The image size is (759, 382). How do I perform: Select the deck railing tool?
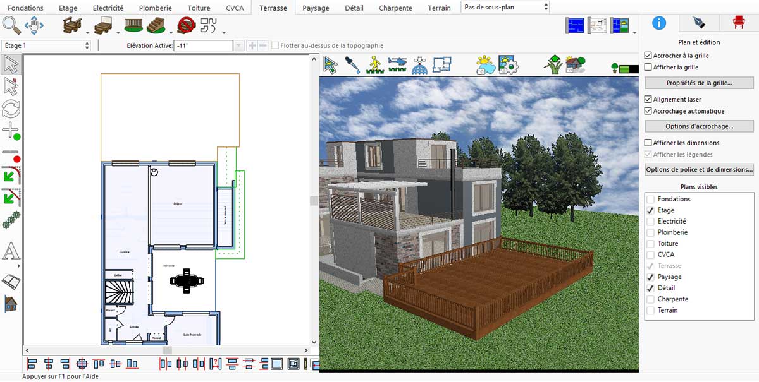point(133,25)
